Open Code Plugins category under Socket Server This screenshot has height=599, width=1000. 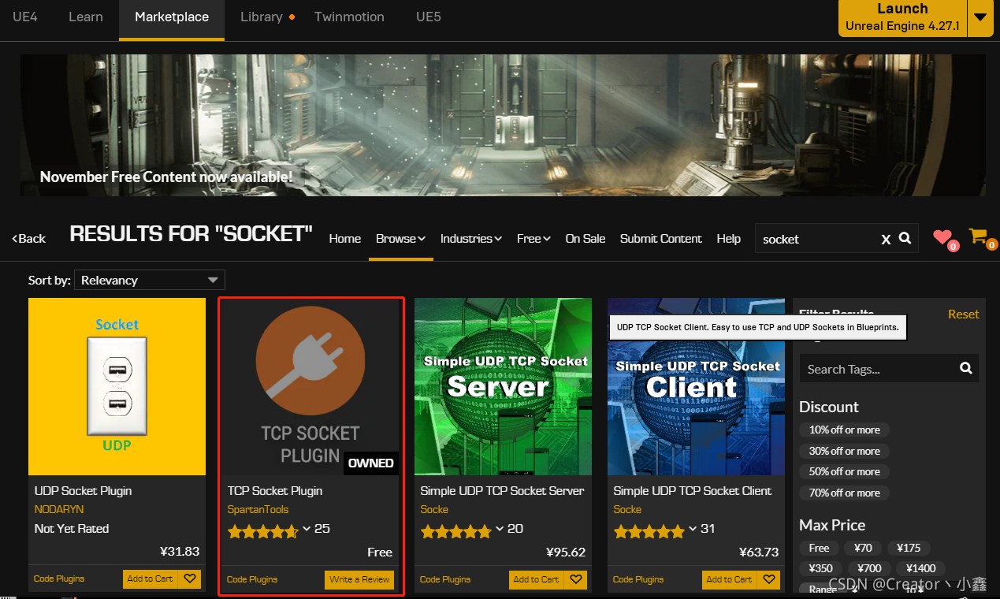coord(445,579)
